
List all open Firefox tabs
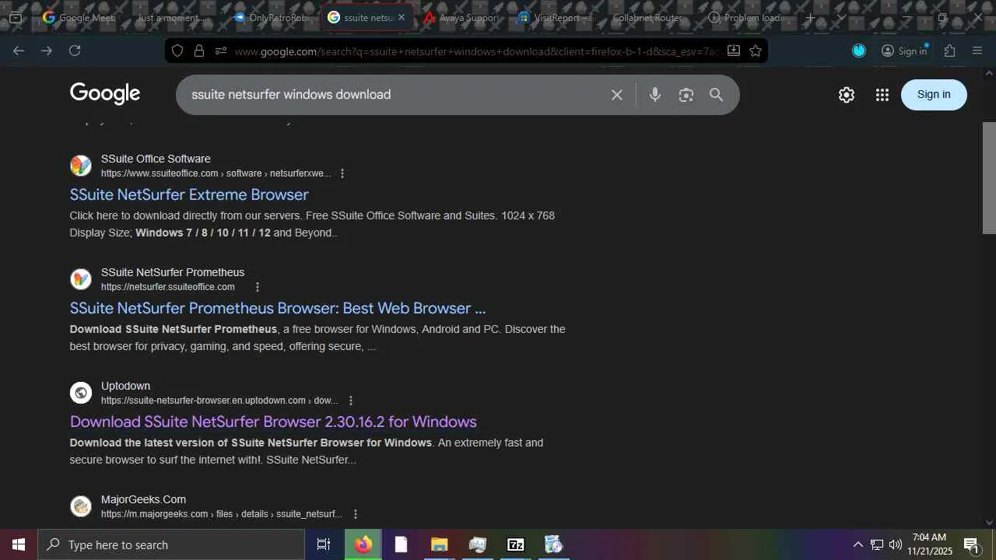841,17
